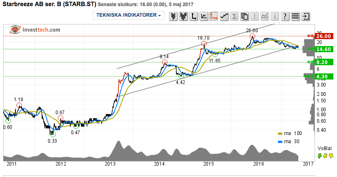Viewport: 337px width, 177px height.
Task: Click the 0.60 trough marker circle
Action: [x=8, y=121]
